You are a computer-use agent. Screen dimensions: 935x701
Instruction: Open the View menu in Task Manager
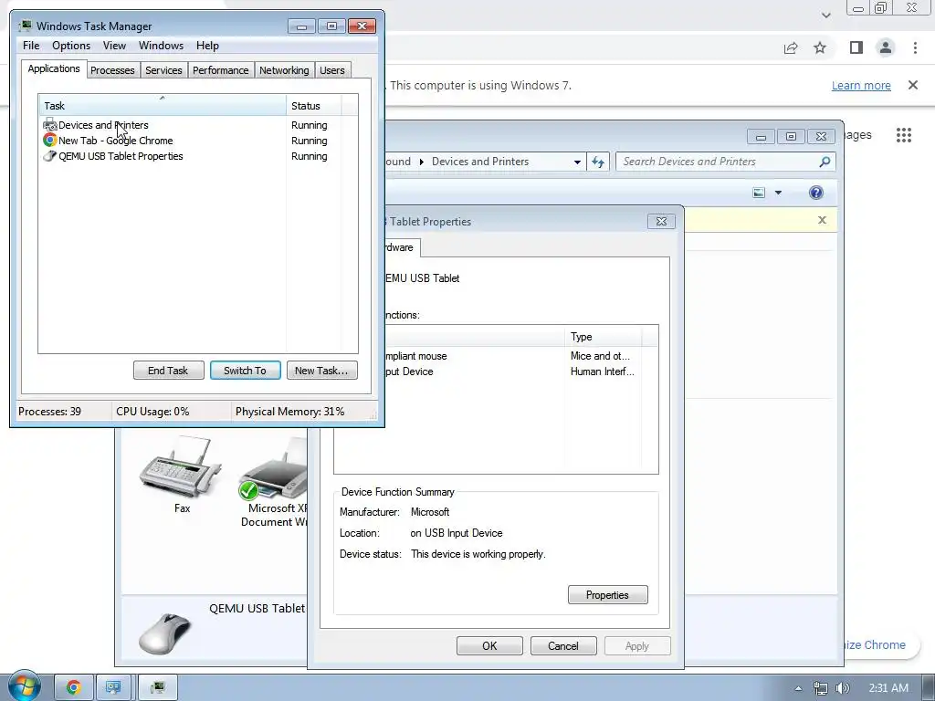coord(114,46)
